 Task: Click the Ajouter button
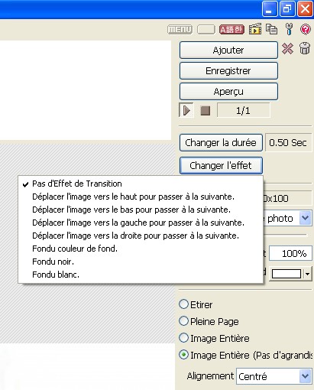coord(228,50)
